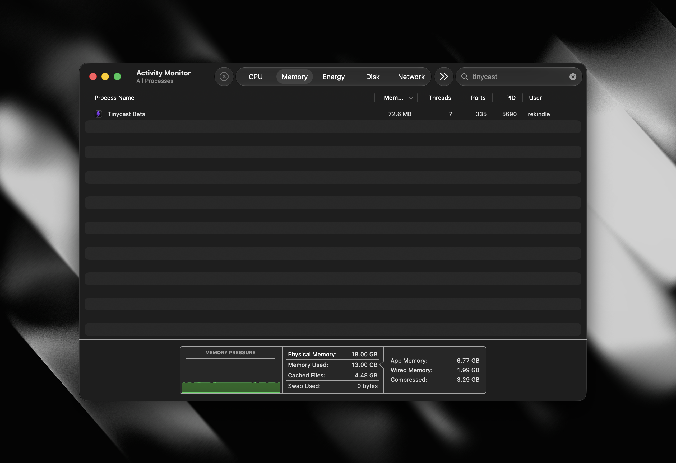
Task: Click the 72.6 MB memory value
Action: point(400,114)
